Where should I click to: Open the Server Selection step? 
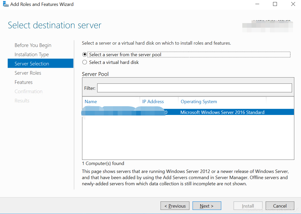41,63
